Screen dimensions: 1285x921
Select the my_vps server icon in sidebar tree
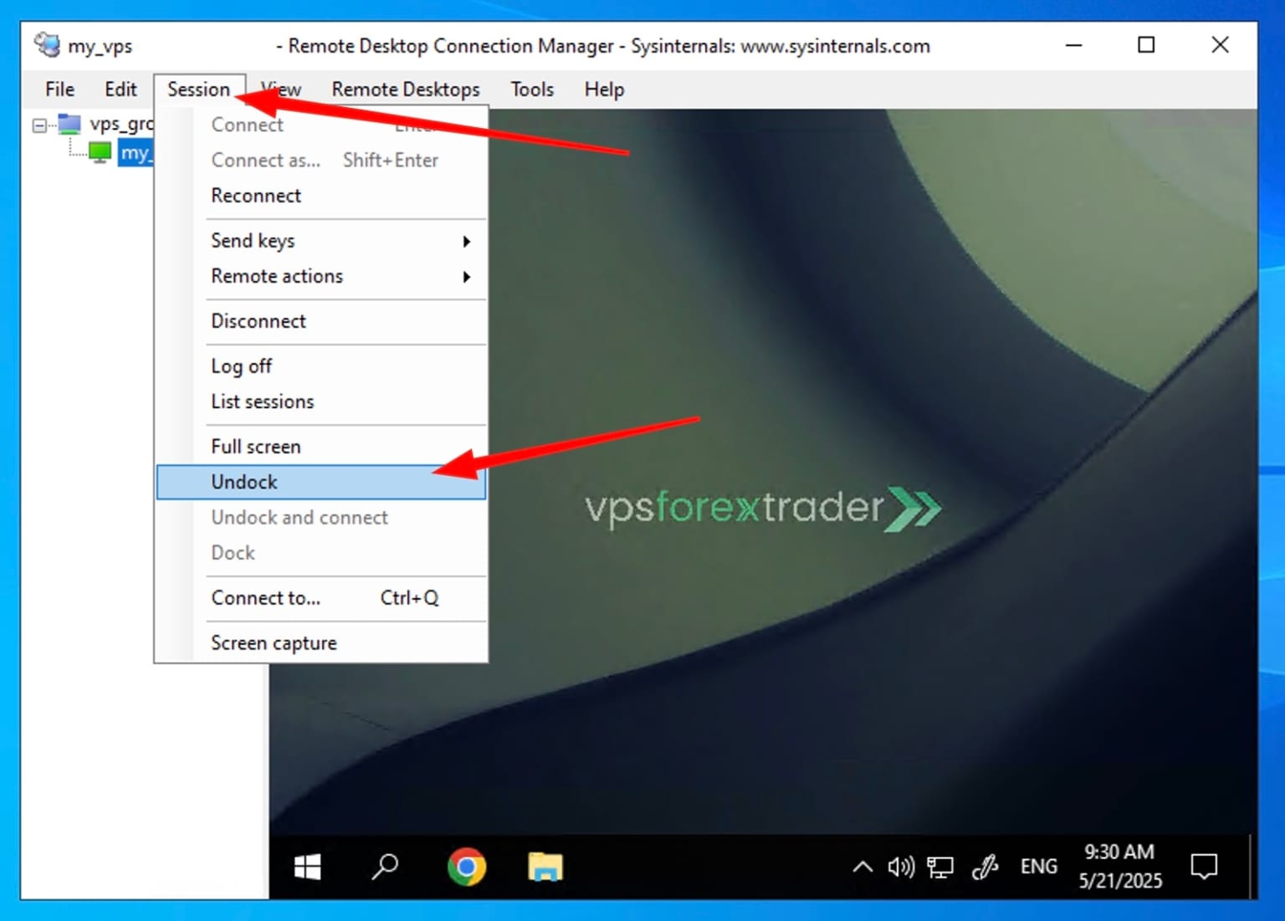100,152
